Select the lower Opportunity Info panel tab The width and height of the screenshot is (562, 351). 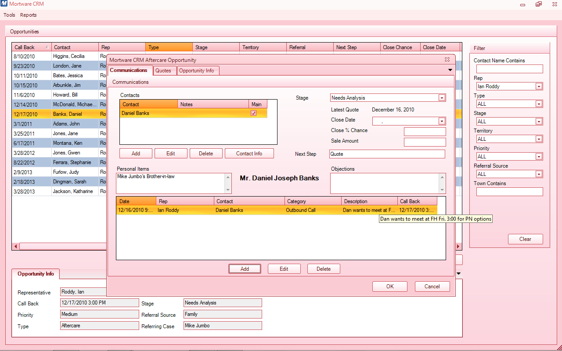36,274
